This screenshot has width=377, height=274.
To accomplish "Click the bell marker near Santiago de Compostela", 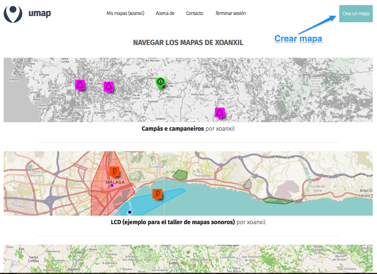I will (80, 85).
